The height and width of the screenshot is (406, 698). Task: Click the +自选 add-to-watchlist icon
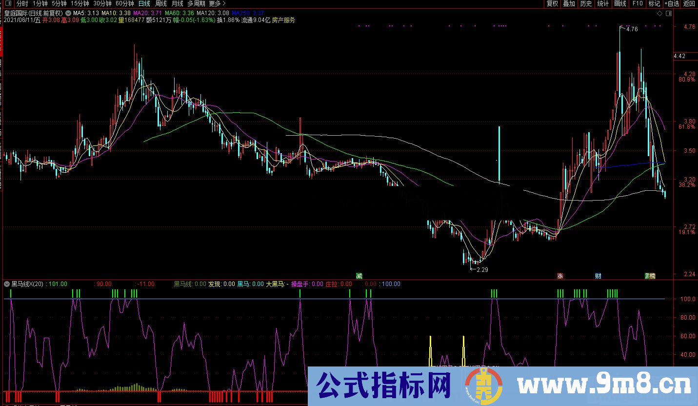(671, 3)
